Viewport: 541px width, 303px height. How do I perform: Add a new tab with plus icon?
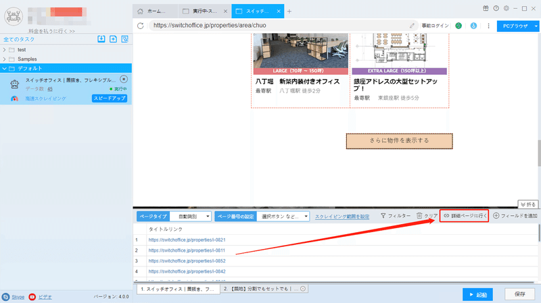click(x=289, y=11)
